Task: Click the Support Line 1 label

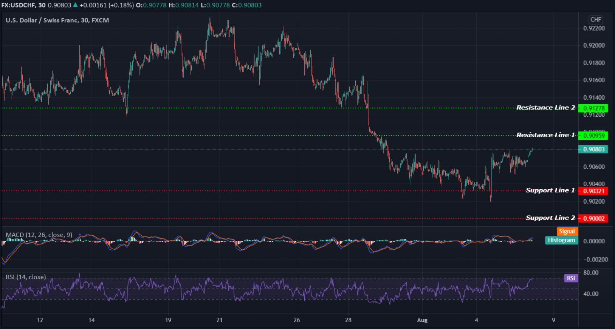Action: tap(550, 190)
